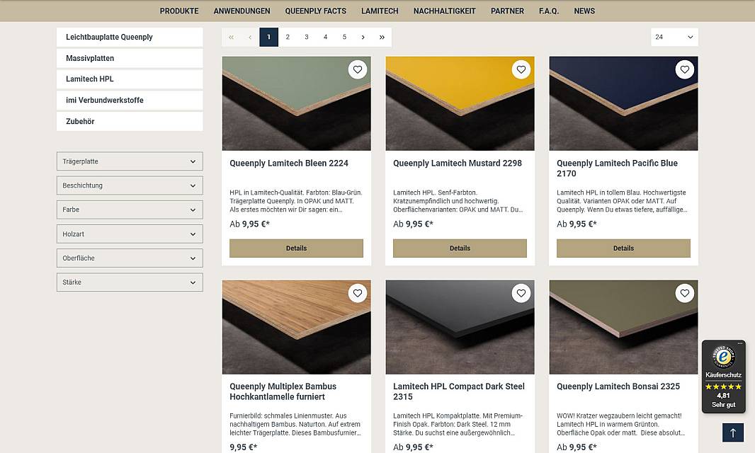The width and height of the screenshot is (755, 453).
Task: Expand the Trägerplatte filter
Action: click(x=130, y=161)
